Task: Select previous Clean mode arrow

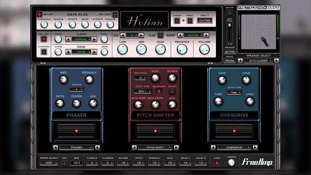Action: (x=68, y=39)
